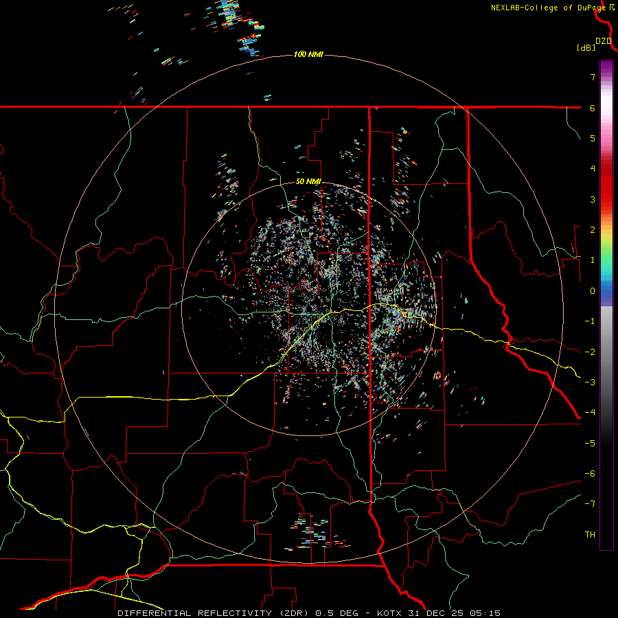Click the 31 DEC 25 05:15 timestamp

[453, 613]
